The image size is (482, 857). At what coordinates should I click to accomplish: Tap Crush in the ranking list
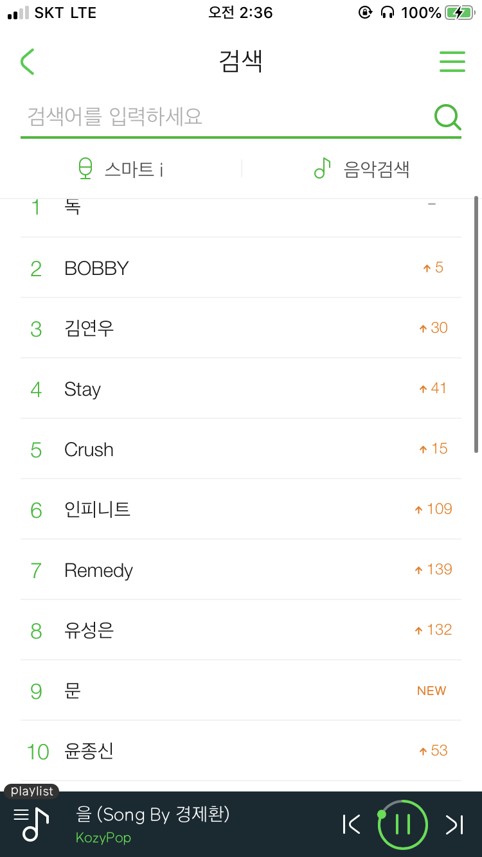[89, 450]
